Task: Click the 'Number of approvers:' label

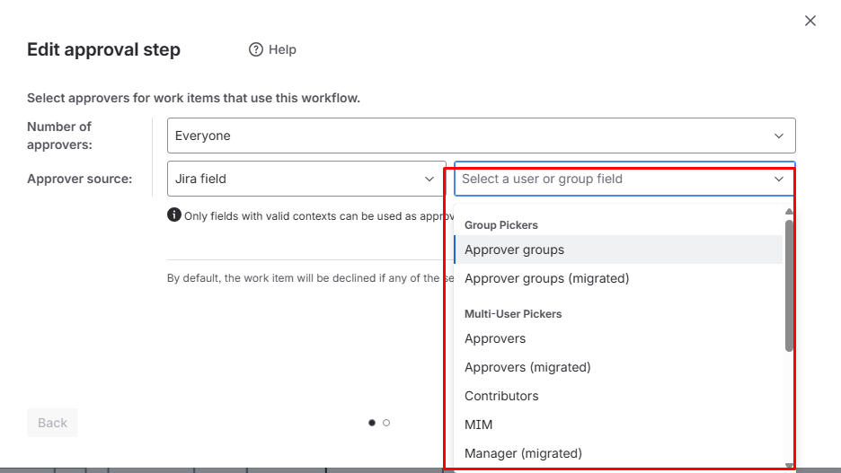Action: 59,136
